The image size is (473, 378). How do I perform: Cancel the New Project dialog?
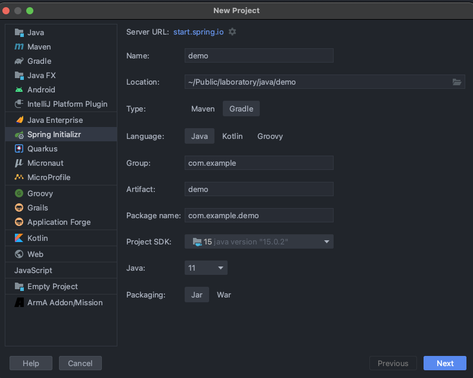click(80, 363)
